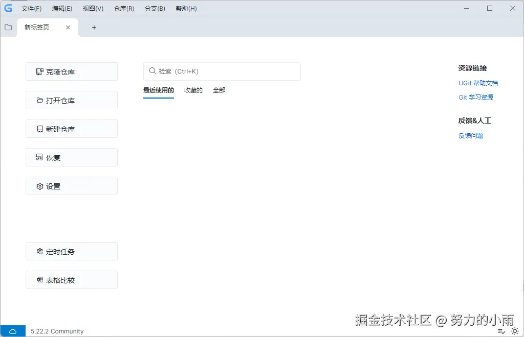Open the 分支(B) menu
The image size is (524, 337).
[155, 9]
